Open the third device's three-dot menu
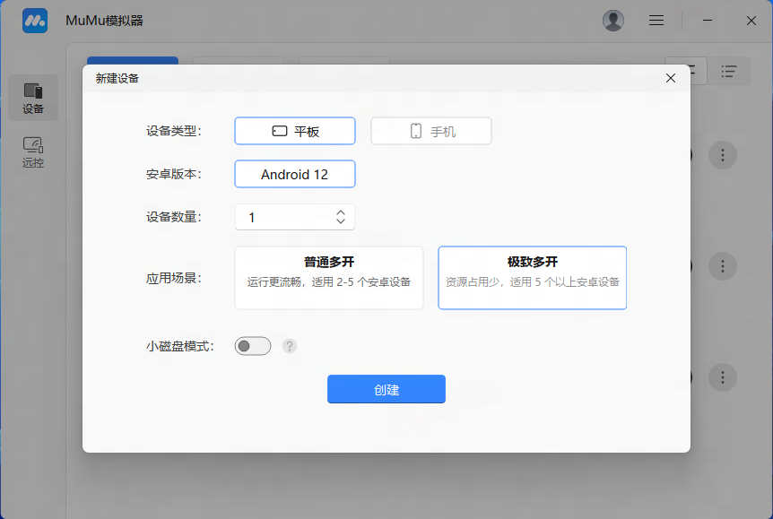773x519 pixels. pyautogui.click(x=723, y=376)
